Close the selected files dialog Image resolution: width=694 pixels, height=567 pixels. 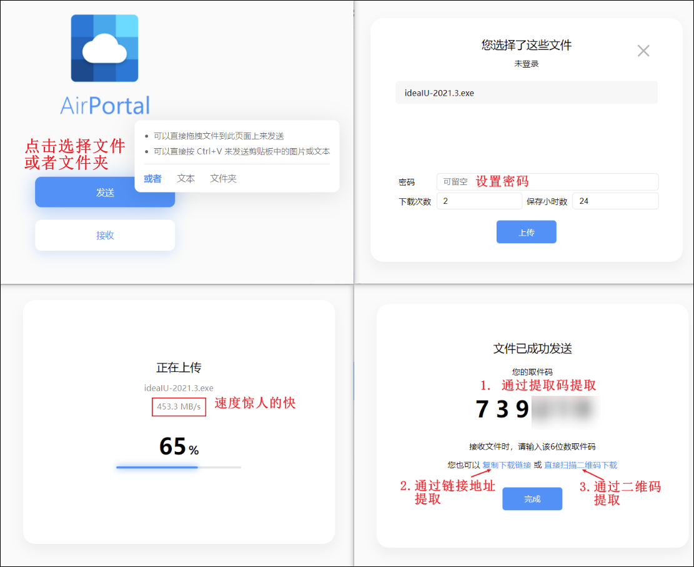click(x=643, y=51)
